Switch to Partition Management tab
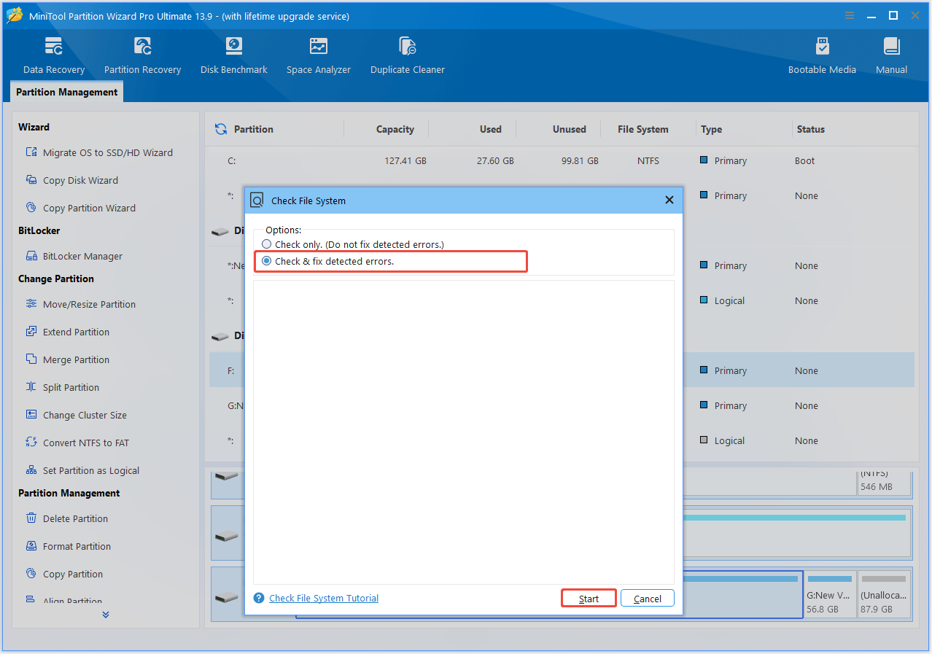The width and height of the screenshot is (932, 654). tap(66, 92)
